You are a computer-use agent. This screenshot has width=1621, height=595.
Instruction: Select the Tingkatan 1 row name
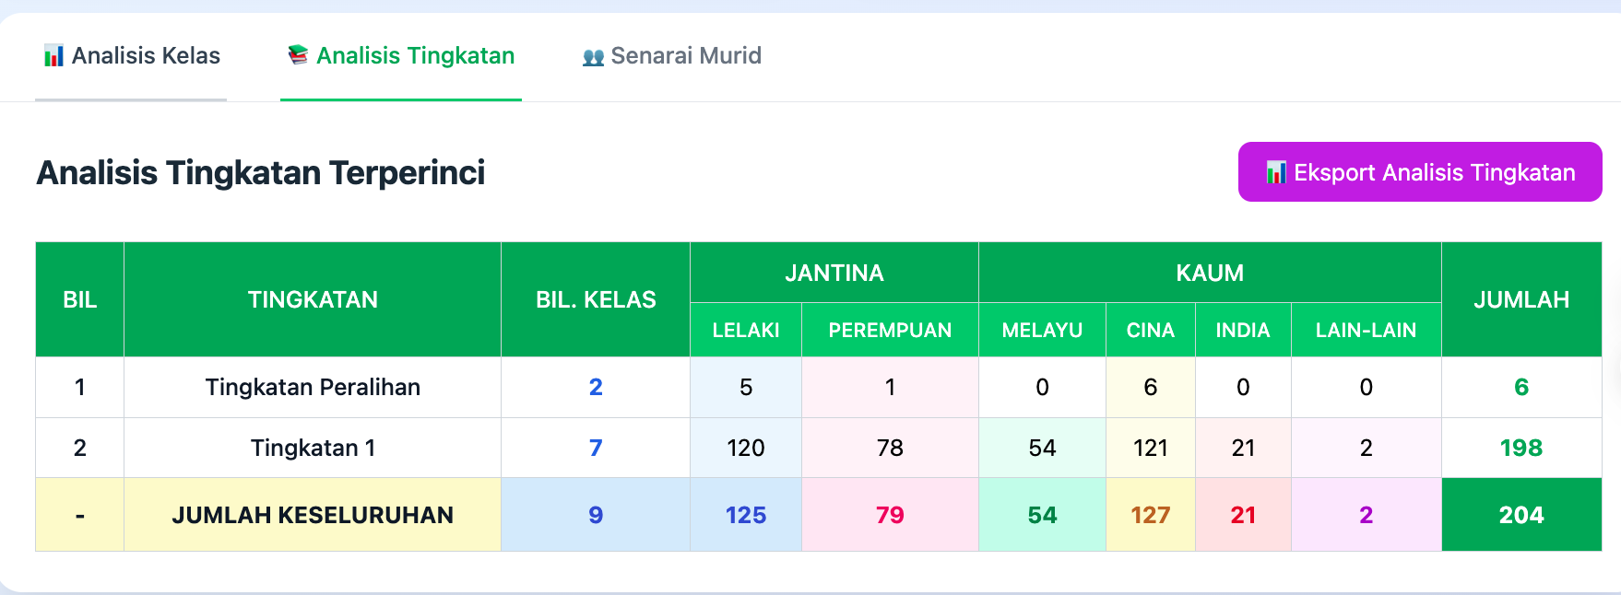coord(313,448)
